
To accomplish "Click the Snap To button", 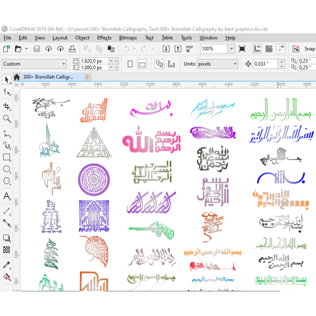I will tap(309, 49).
